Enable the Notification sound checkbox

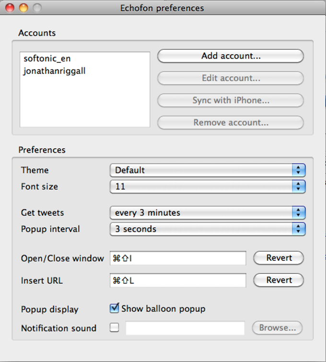[115, 328]
